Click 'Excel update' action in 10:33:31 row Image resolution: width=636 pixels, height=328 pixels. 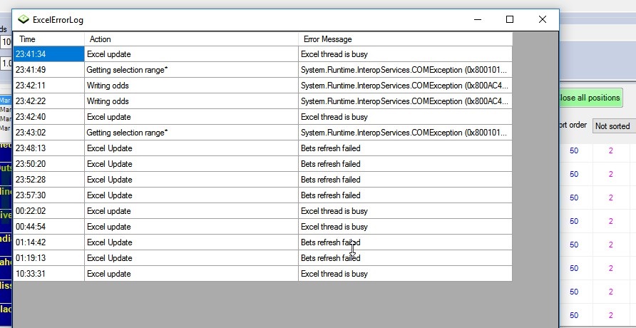(108, 274)
